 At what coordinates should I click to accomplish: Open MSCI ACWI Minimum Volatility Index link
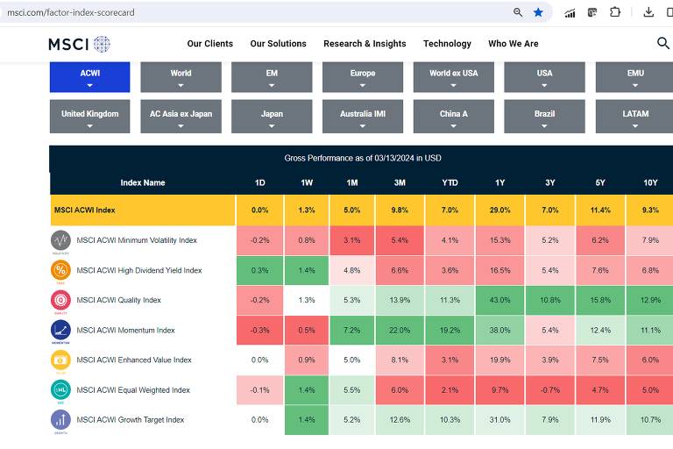pyautogui.click(x=137, y=240)
